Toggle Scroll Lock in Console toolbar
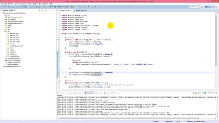The width and height of the screenshot is (219, 123). 196,93
